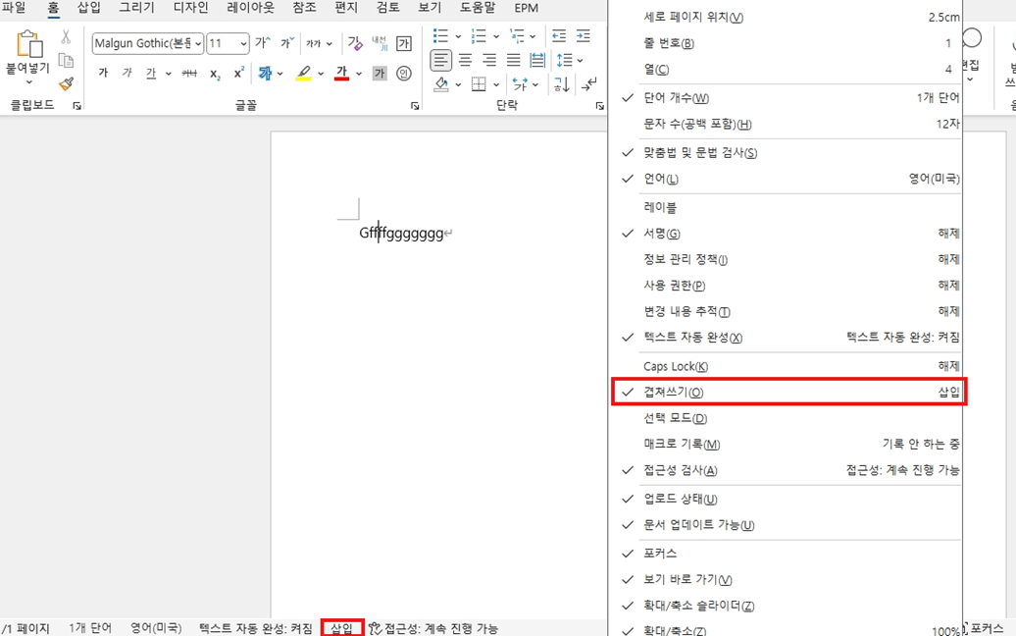The width and height of the screenshot is (1016, 636).
Task: Switch to the 그리기 ribbon tab
Action: (136, 8)
